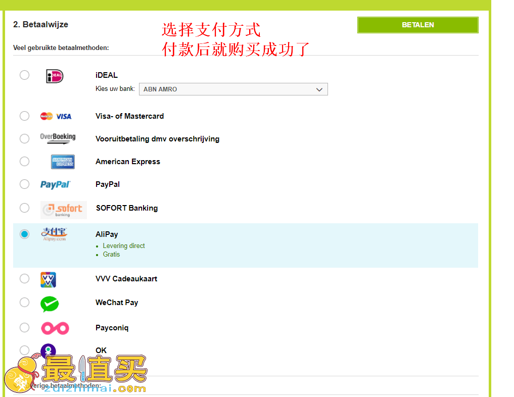The image size is (514, 397).
Task: Click the VISA logo icon
Action: coord(64,116)
